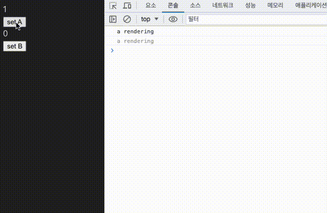Show the console sidebar panel icon
Screen dimensions: 327x213
(x=113, y=19)
